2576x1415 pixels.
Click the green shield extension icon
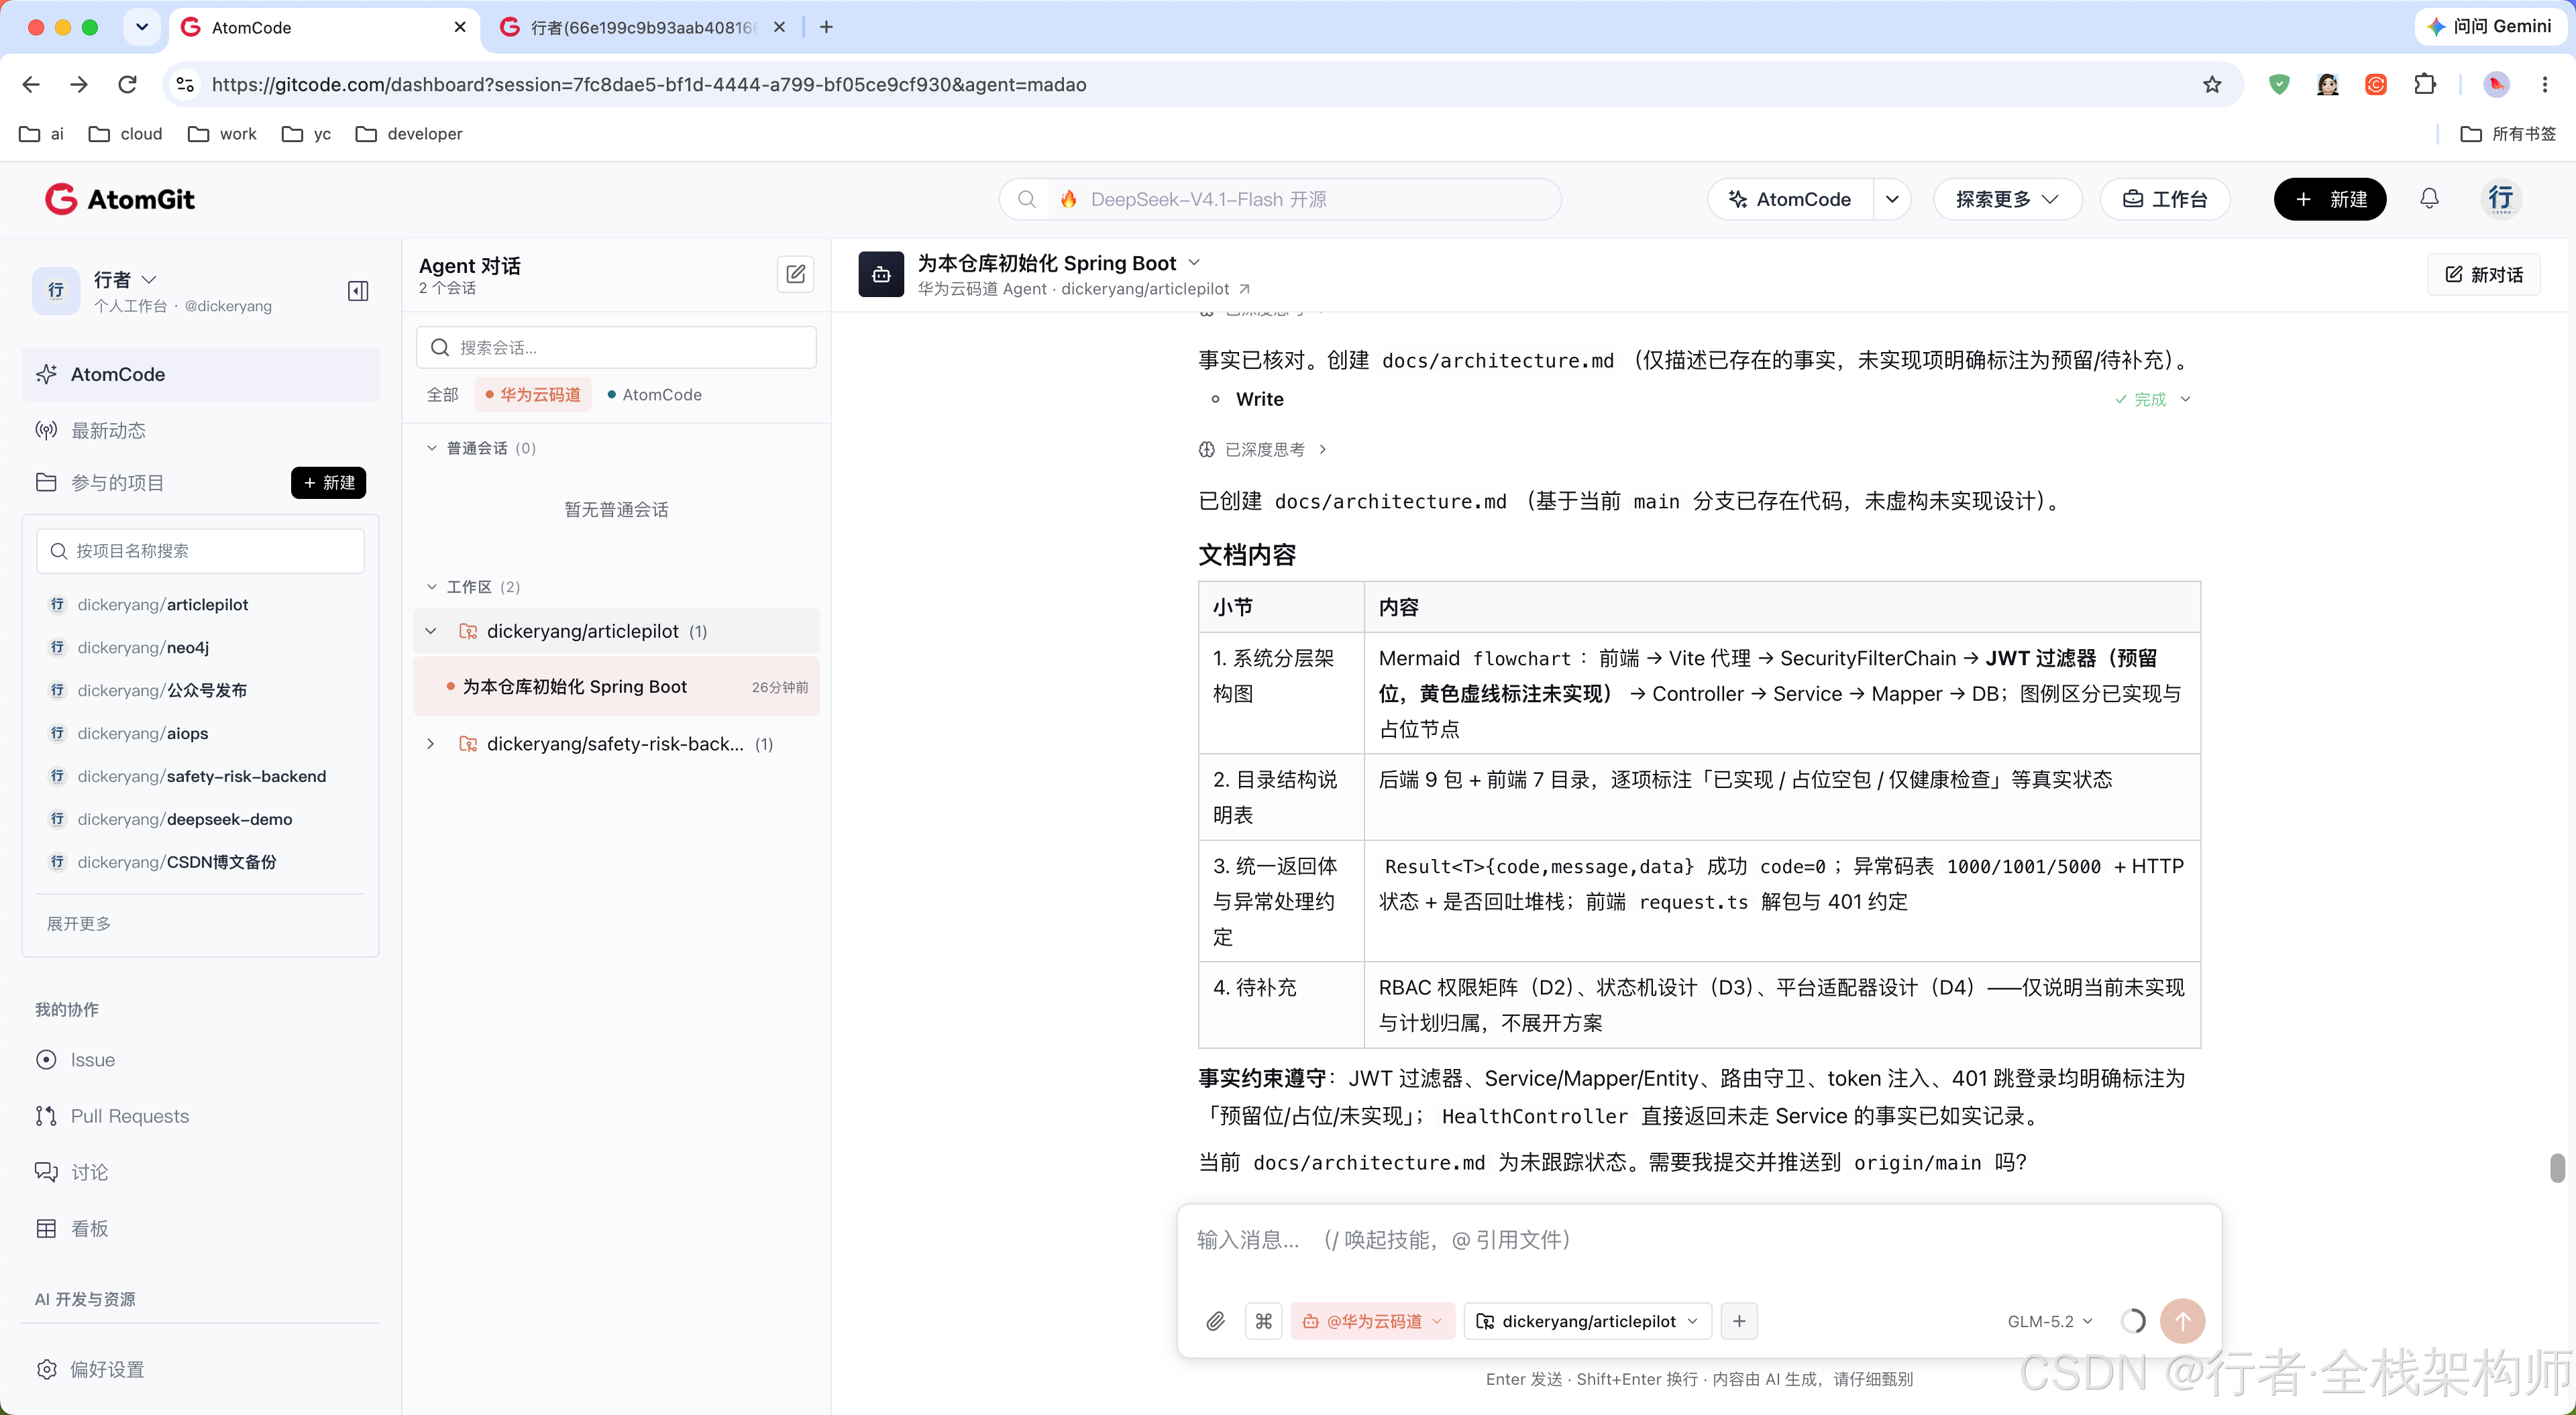2279,85
